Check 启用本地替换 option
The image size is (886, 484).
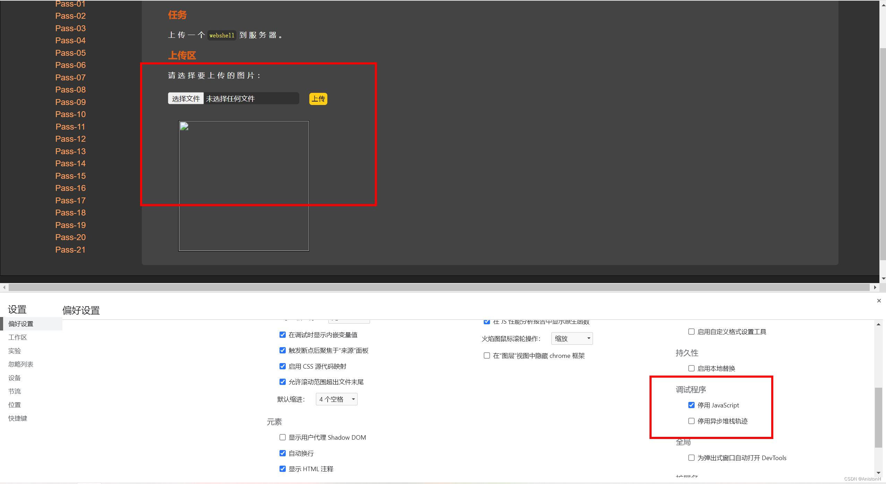coord(691,368)
